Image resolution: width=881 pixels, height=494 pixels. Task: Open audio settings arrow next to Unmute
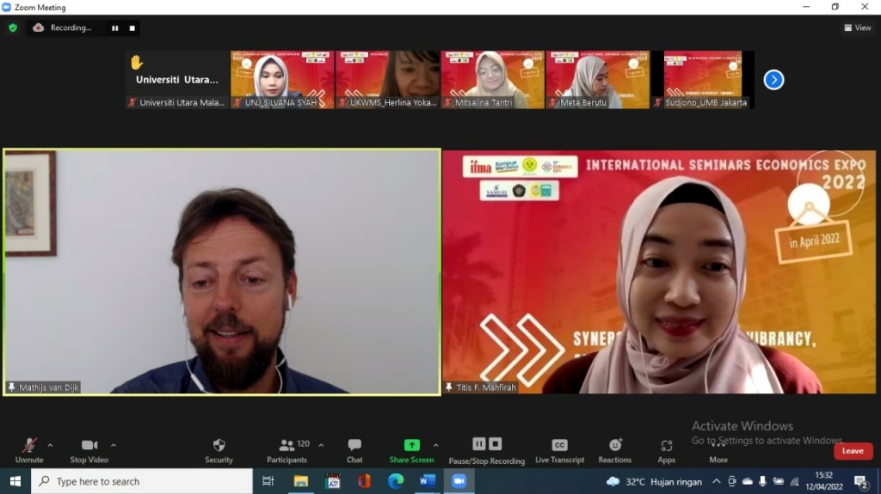50,445
